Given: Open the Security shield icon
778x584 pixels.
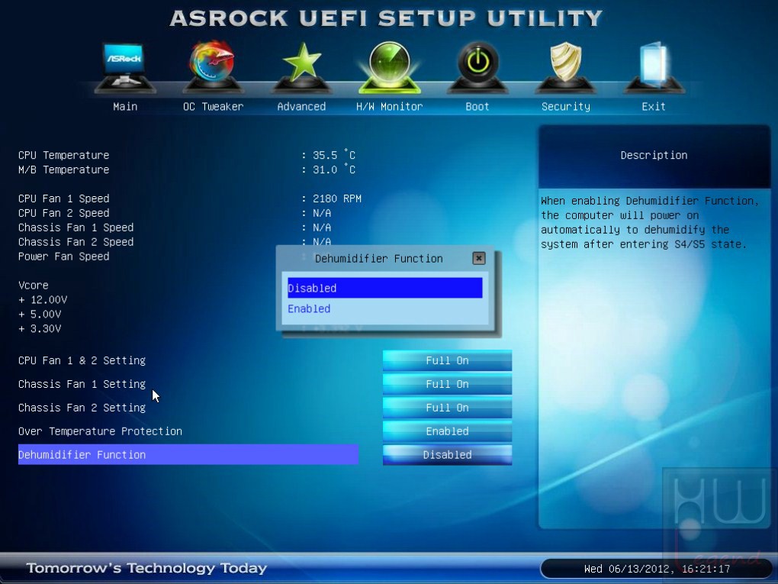Looking at the screenshot, I should tap(566, 67).
